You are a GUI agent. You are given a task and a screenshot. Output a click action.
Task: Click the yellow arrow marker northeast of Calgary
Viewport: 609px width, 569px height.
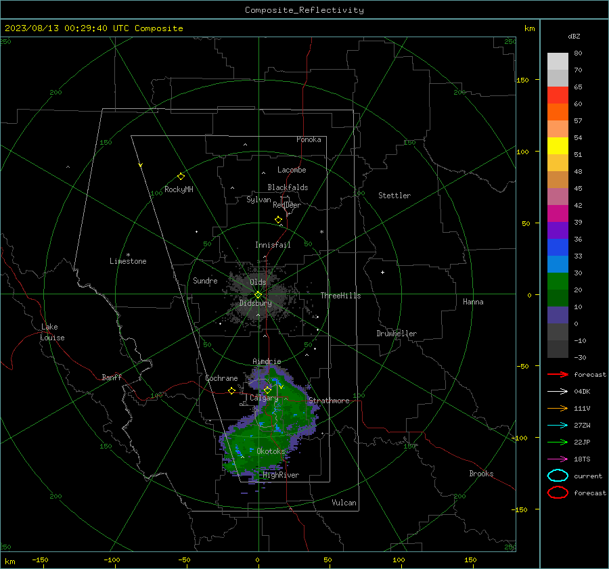(x=281, y=386)
